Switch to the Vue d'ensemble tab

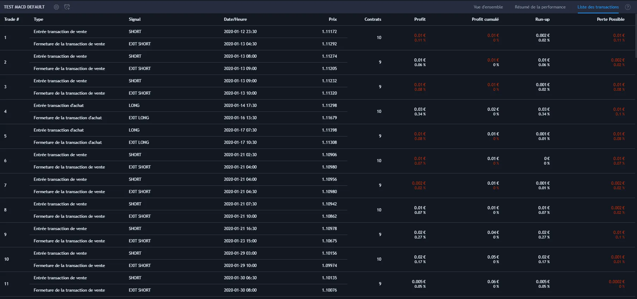click(x=488, y=7)
